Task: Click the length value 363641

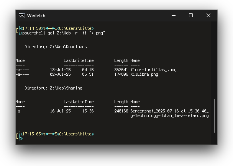Action: pos(121,70)
